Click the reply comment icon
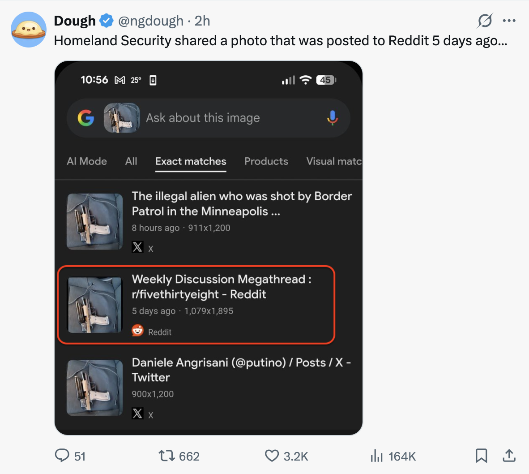This screenshot has width=529, height=474. pyautogui.click(x=62, y=456)
